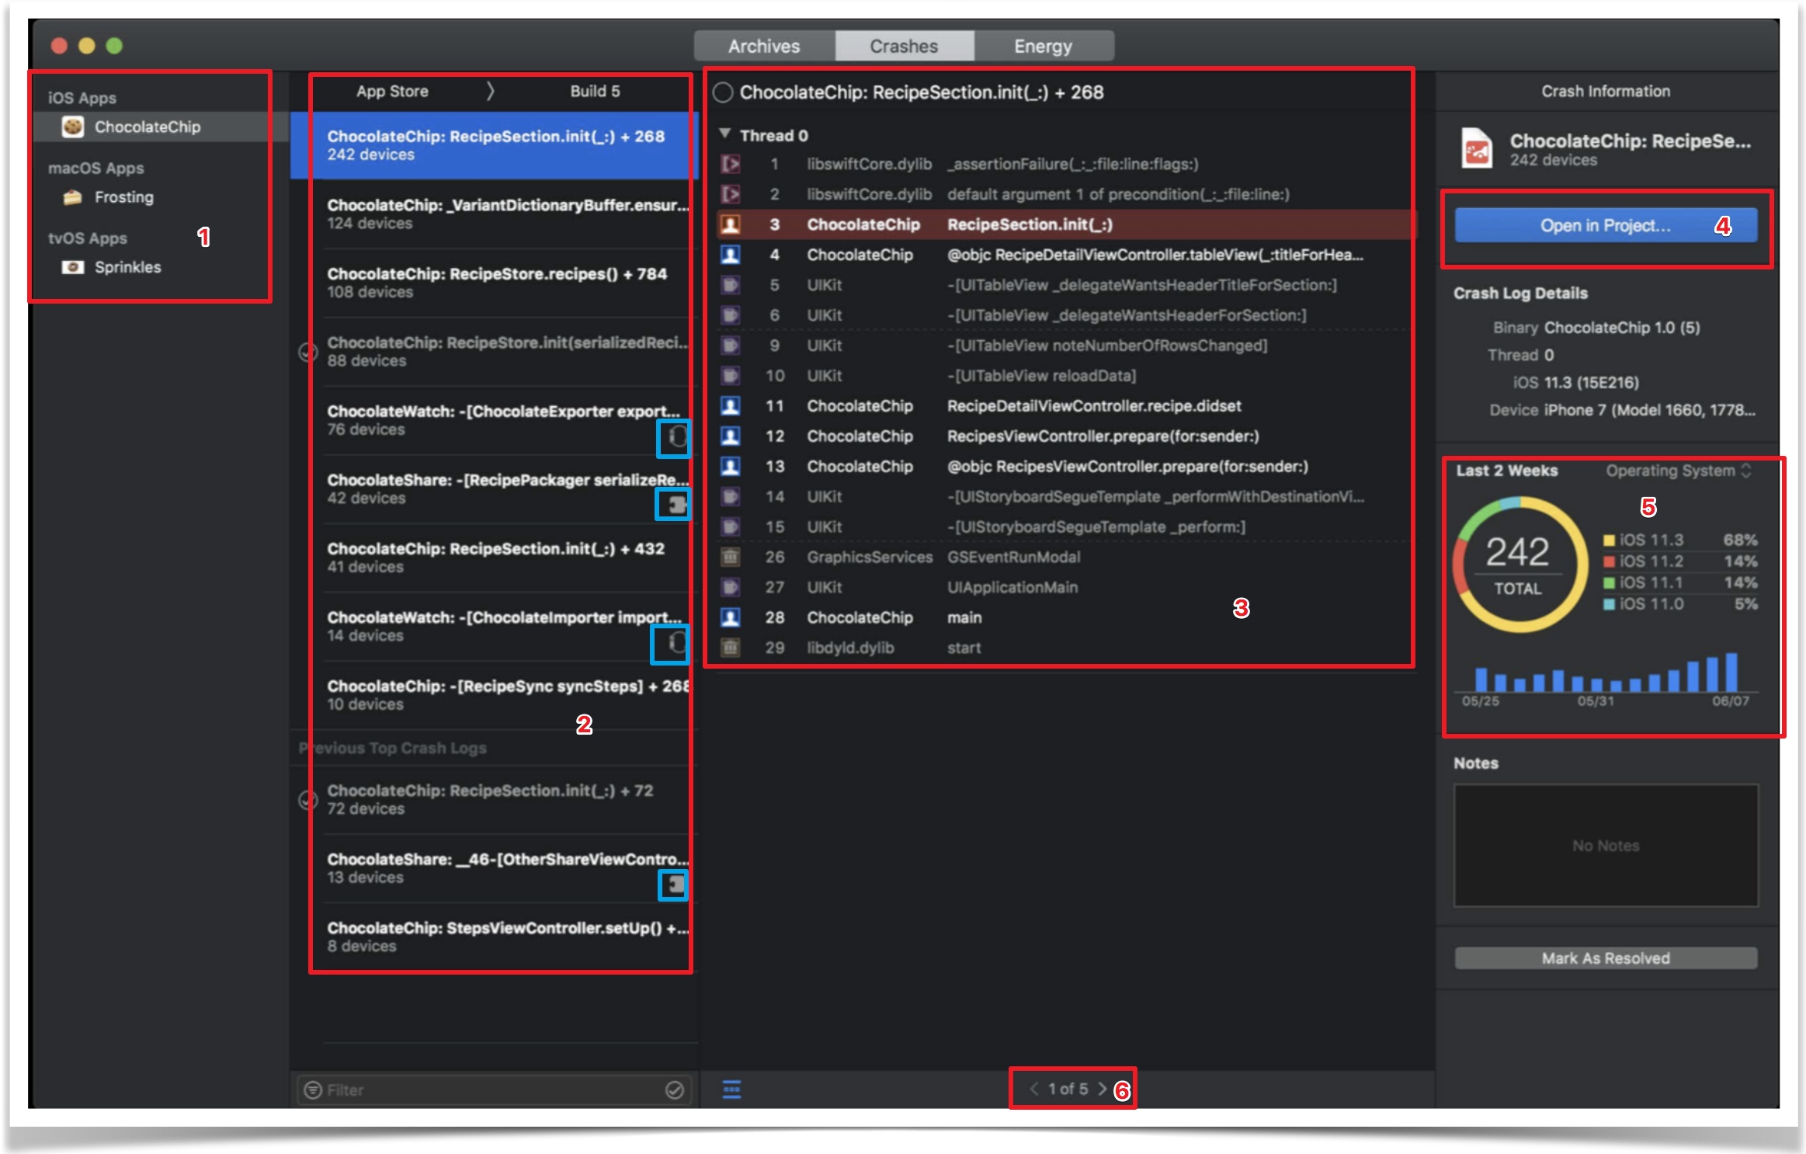Toggle resolved circle beside RecipeSection.init + 268 title
Image resolution: width=1806 pixels, height=1154 pixels.
tap(723, 92)
